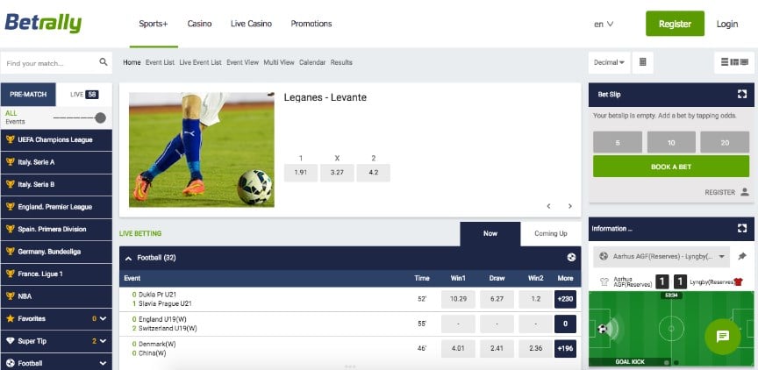Select odds 4.2 for Levante win
This screenshot has width=758, height=370.
tap(373, 173)
